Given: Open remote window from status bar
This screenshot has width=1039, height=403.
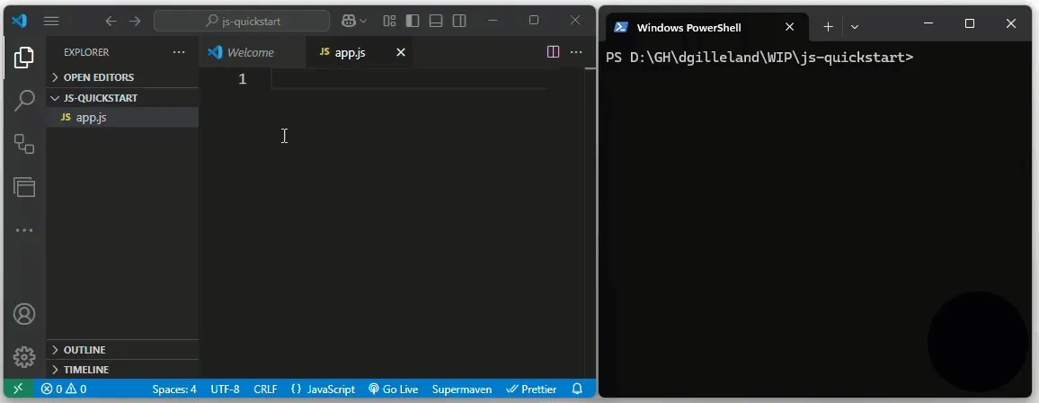Looking at the screenshot, I should (x=18, y=390).
